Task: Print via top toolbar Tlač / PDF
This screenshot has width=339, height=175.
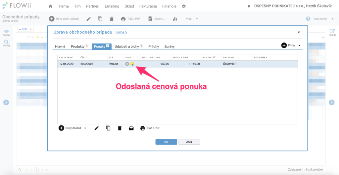Action: (130, 19)
